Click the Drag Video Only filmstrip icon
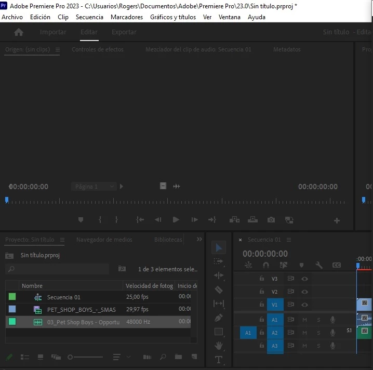 (163, 186)
